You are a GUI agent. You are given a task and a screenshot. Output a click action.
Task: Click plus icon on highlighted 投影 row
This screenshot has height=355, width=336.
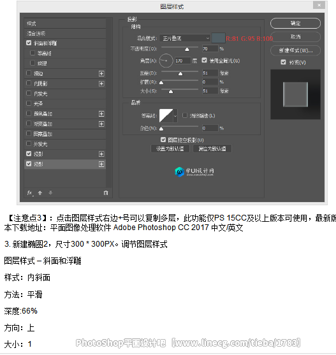tap(101, 164)
